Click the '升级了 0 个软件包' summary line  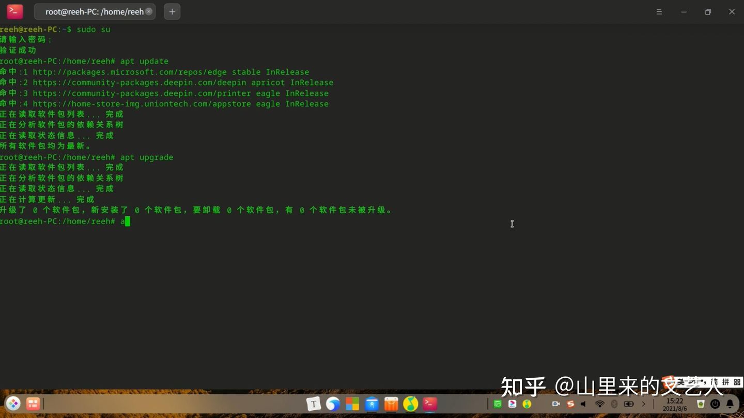pos(197,210)
